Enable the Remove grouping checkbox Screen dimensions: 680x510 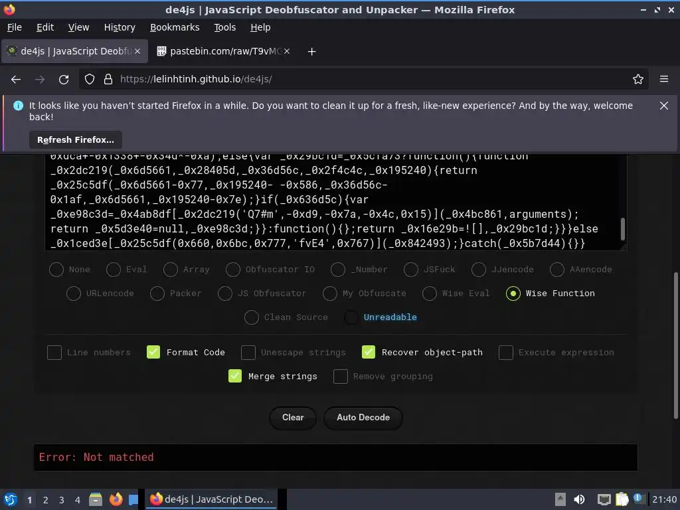coord(341,376)
